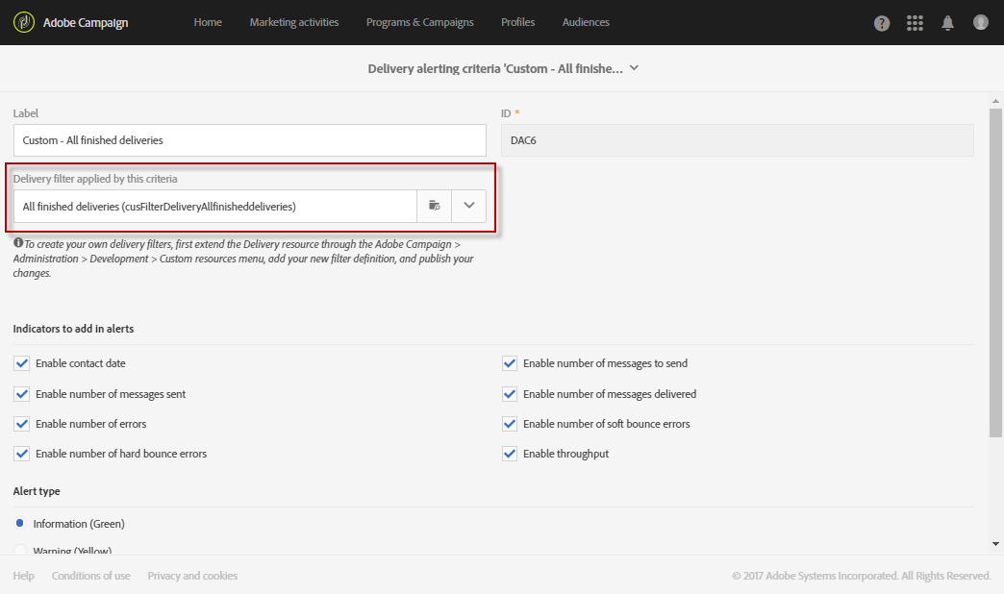Click the copyright 2017 Adobe Systems text
The width and height of the screenshot is (1004, 594).
point(862,576)
